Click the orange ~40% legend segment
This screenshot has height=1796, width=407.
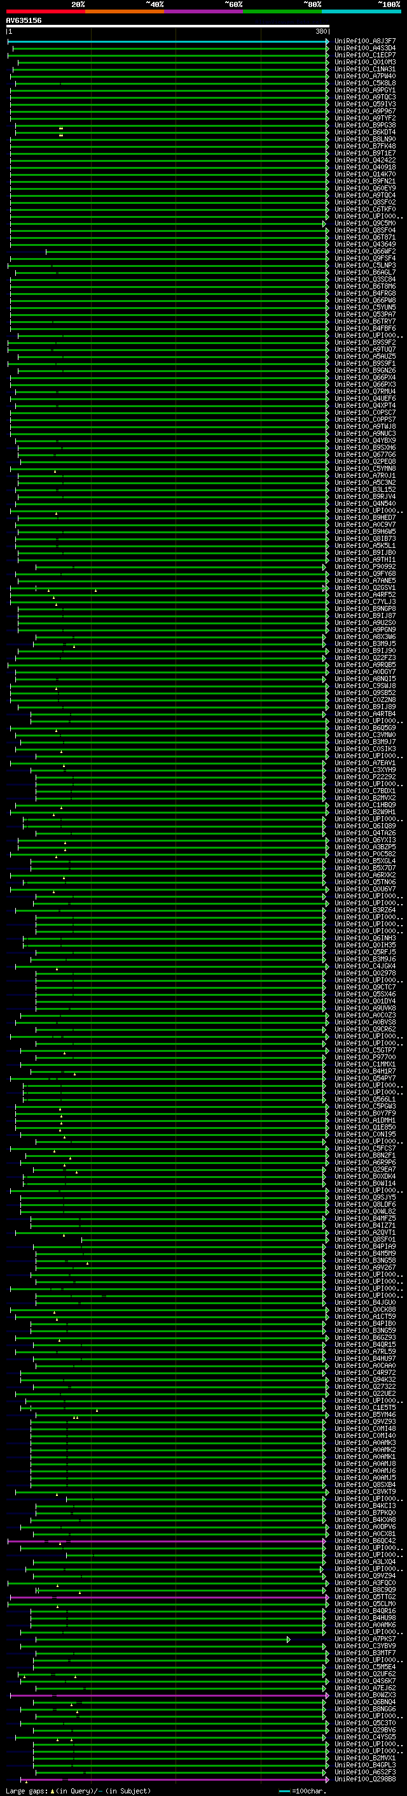tap(125, 11)
